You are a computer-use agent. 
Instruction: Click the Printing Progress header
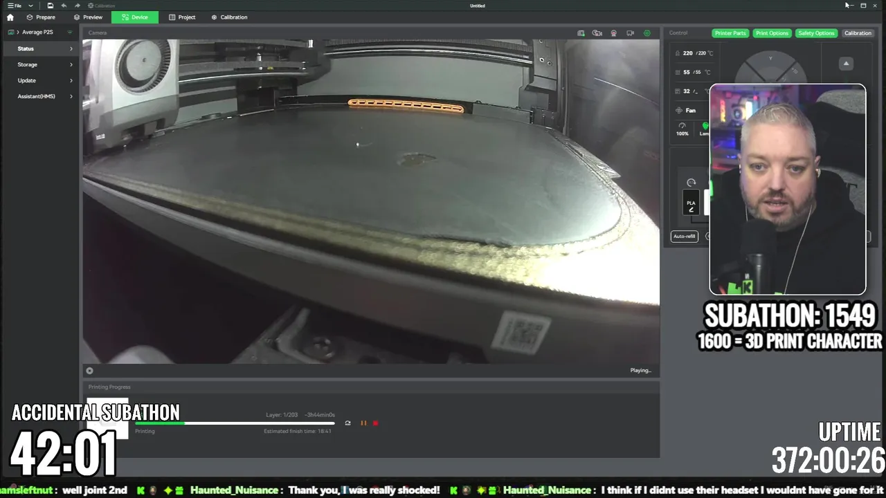coord(109,387)
